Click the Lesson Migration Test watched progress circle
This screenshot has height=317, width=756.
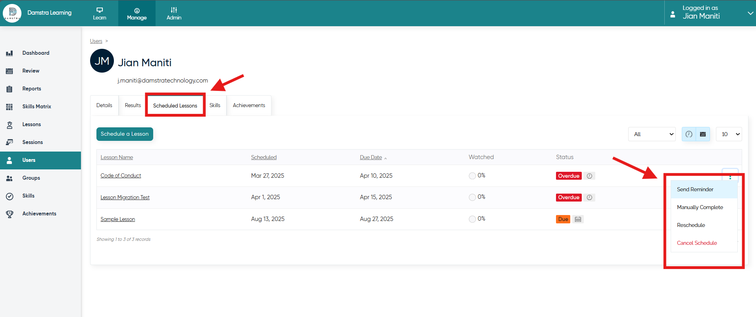click(x=472, y=197)
